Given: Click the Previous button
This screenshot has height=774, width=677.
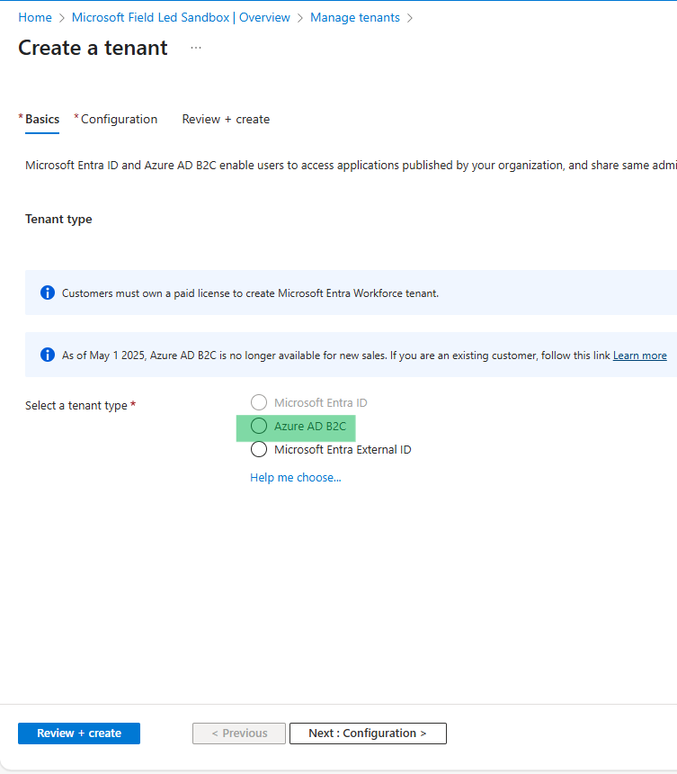Looking at the screenshot, I should (239, 733).
